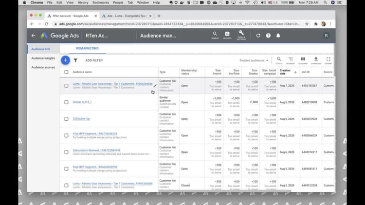Open Audience insights in sidebar

pos(43,58)
